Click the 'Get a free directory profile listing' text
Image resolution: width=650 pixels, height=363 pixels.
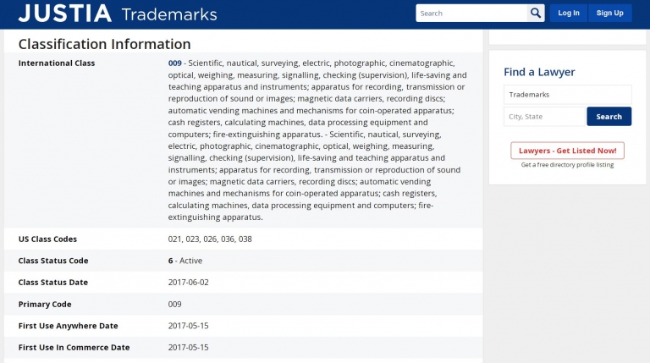568,164
